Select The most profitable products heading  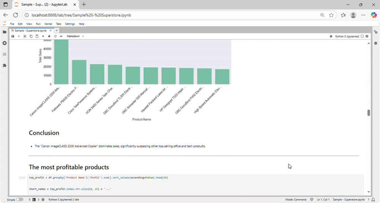[69, 167]
